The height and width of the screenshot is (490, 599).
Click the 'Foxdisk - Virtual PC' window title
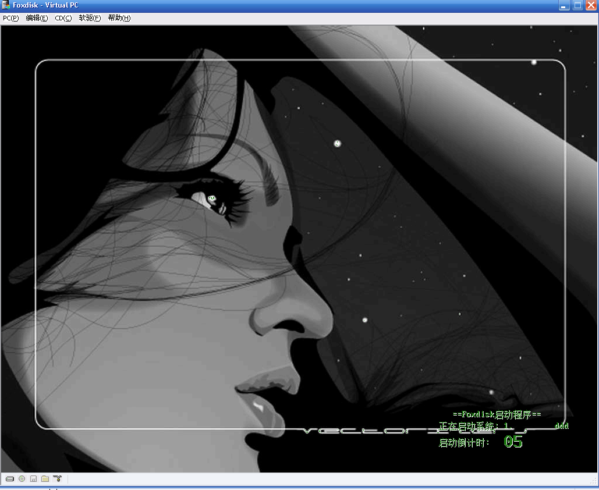point(45,5)
